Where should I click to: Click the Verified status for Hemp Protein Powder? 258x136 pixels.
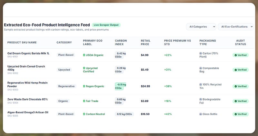pyautogui.click(x=241, y=86)
